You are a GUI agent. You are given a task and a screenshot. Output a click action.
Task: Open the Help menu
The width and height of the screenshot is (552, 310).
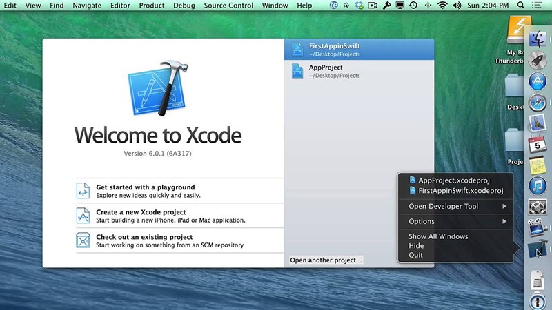coord(304,6)
